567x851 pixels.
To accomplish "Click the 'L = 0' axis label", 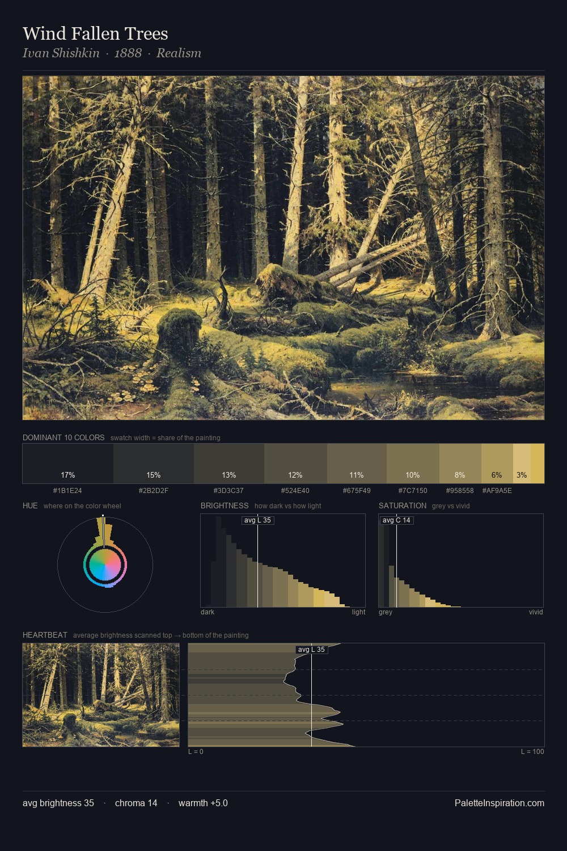I will click(196, 752).
